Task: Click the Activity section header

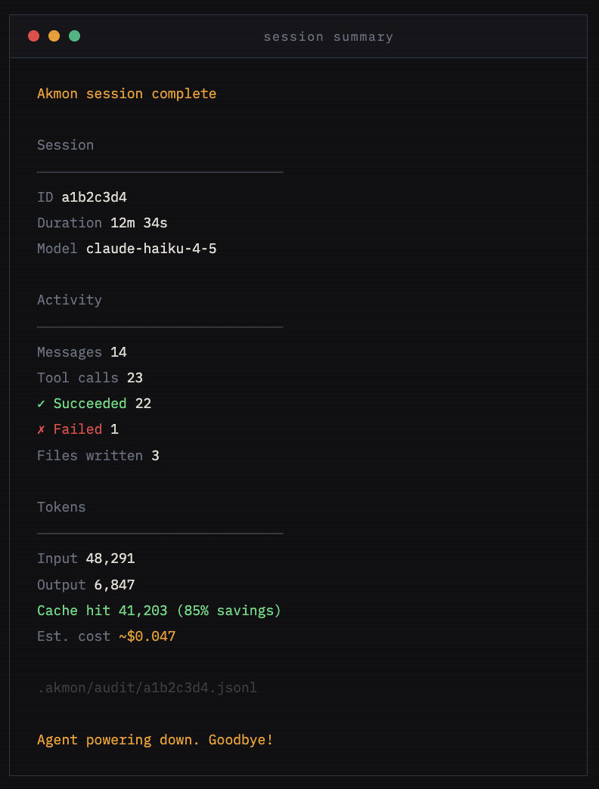Action: pos(70,300)
